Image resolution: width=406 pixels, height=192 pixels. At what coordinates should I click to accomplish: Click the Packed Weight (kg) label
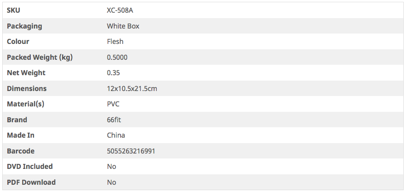40,58
